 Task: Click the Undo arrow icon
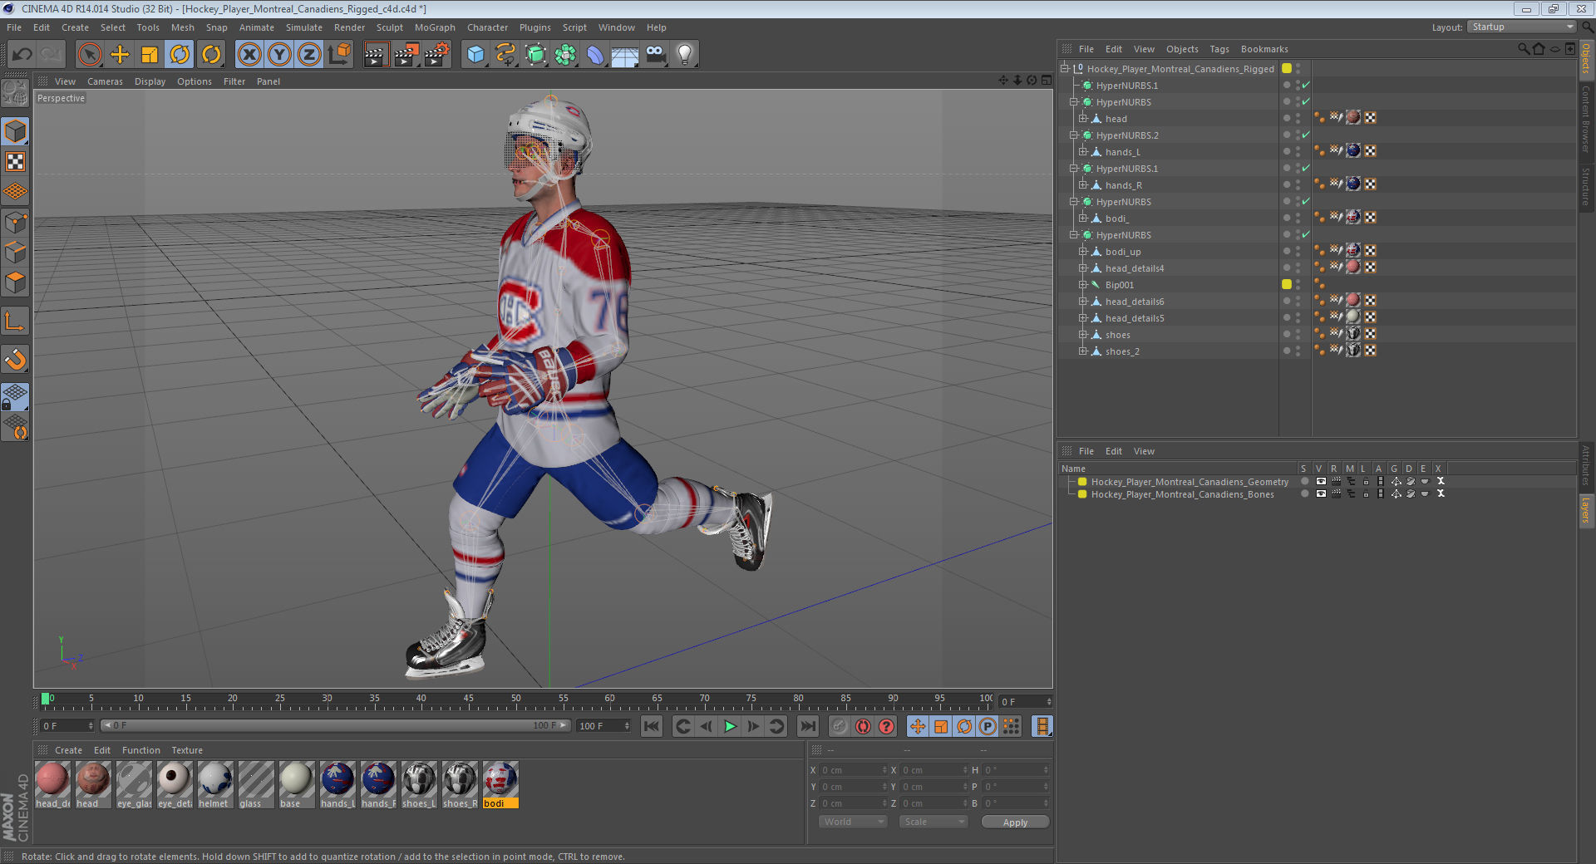[22, 55]
